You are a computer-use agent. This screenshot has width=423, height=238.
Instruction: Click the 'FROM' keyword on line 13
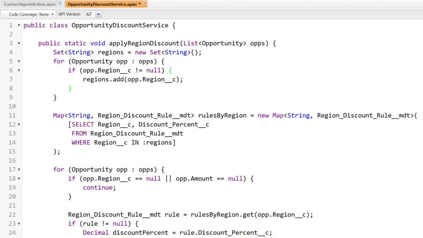click(79, 133)
